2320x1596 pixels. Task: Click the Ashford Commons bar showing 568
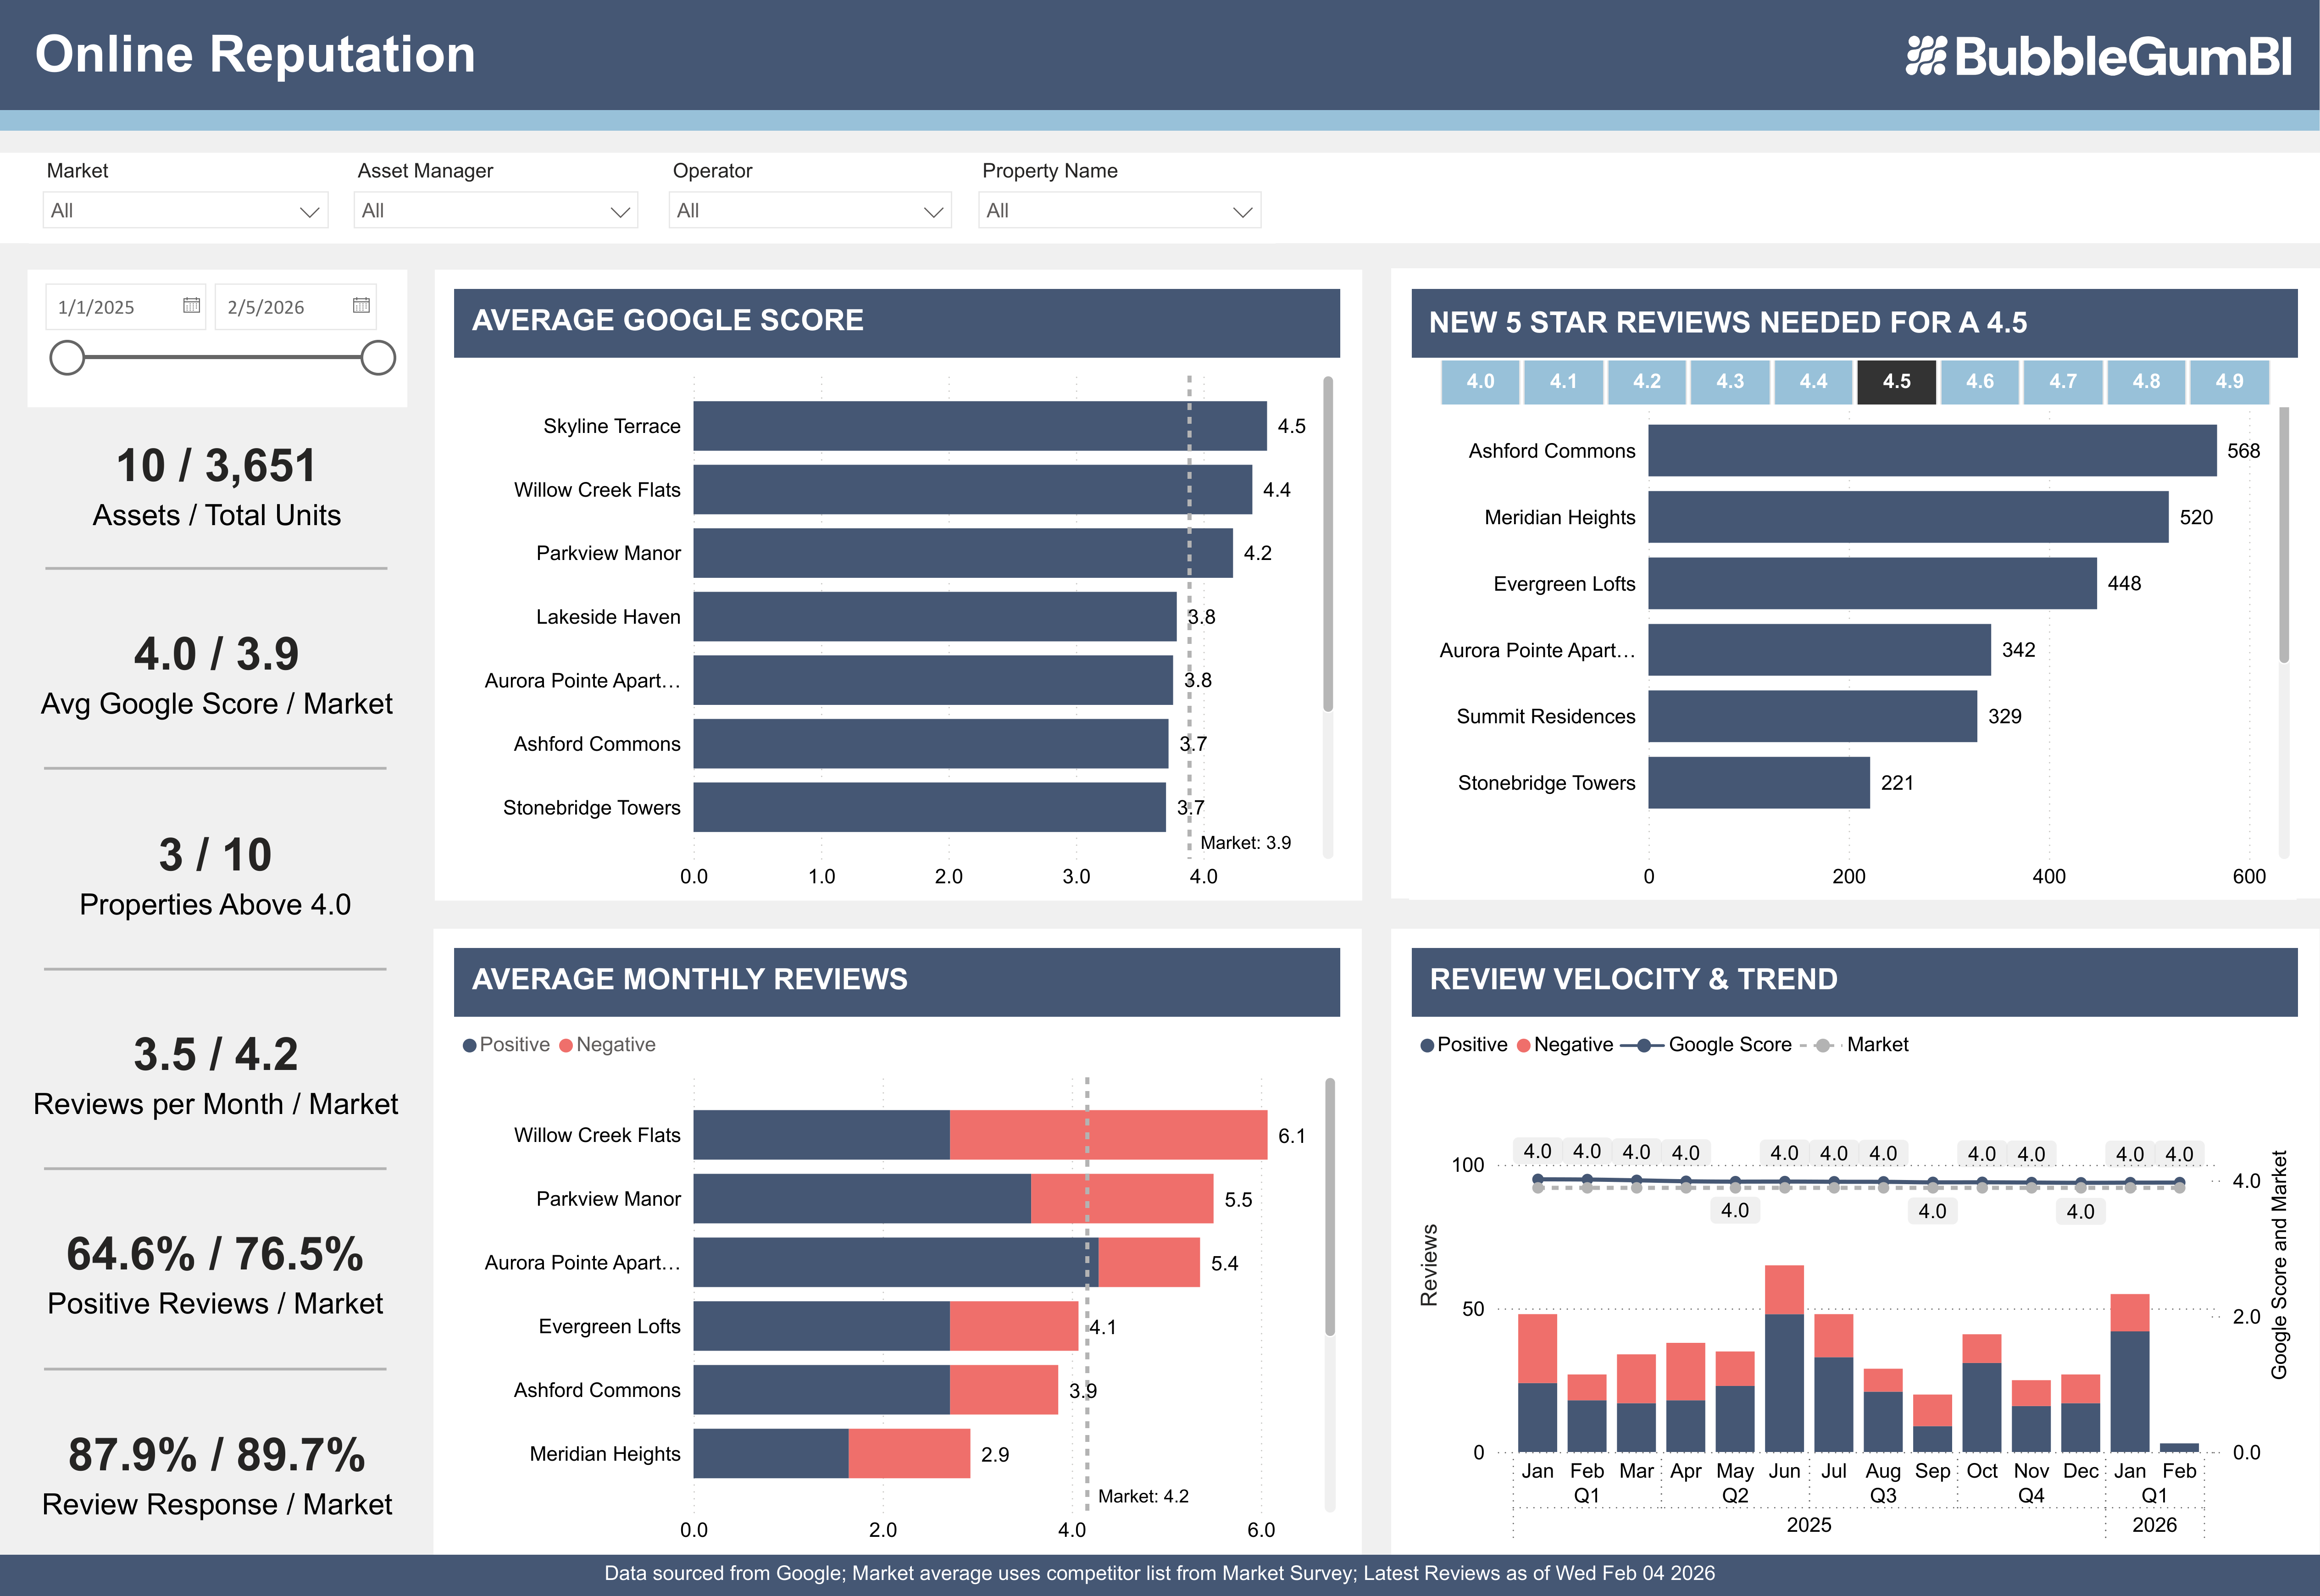(1930, 450)
